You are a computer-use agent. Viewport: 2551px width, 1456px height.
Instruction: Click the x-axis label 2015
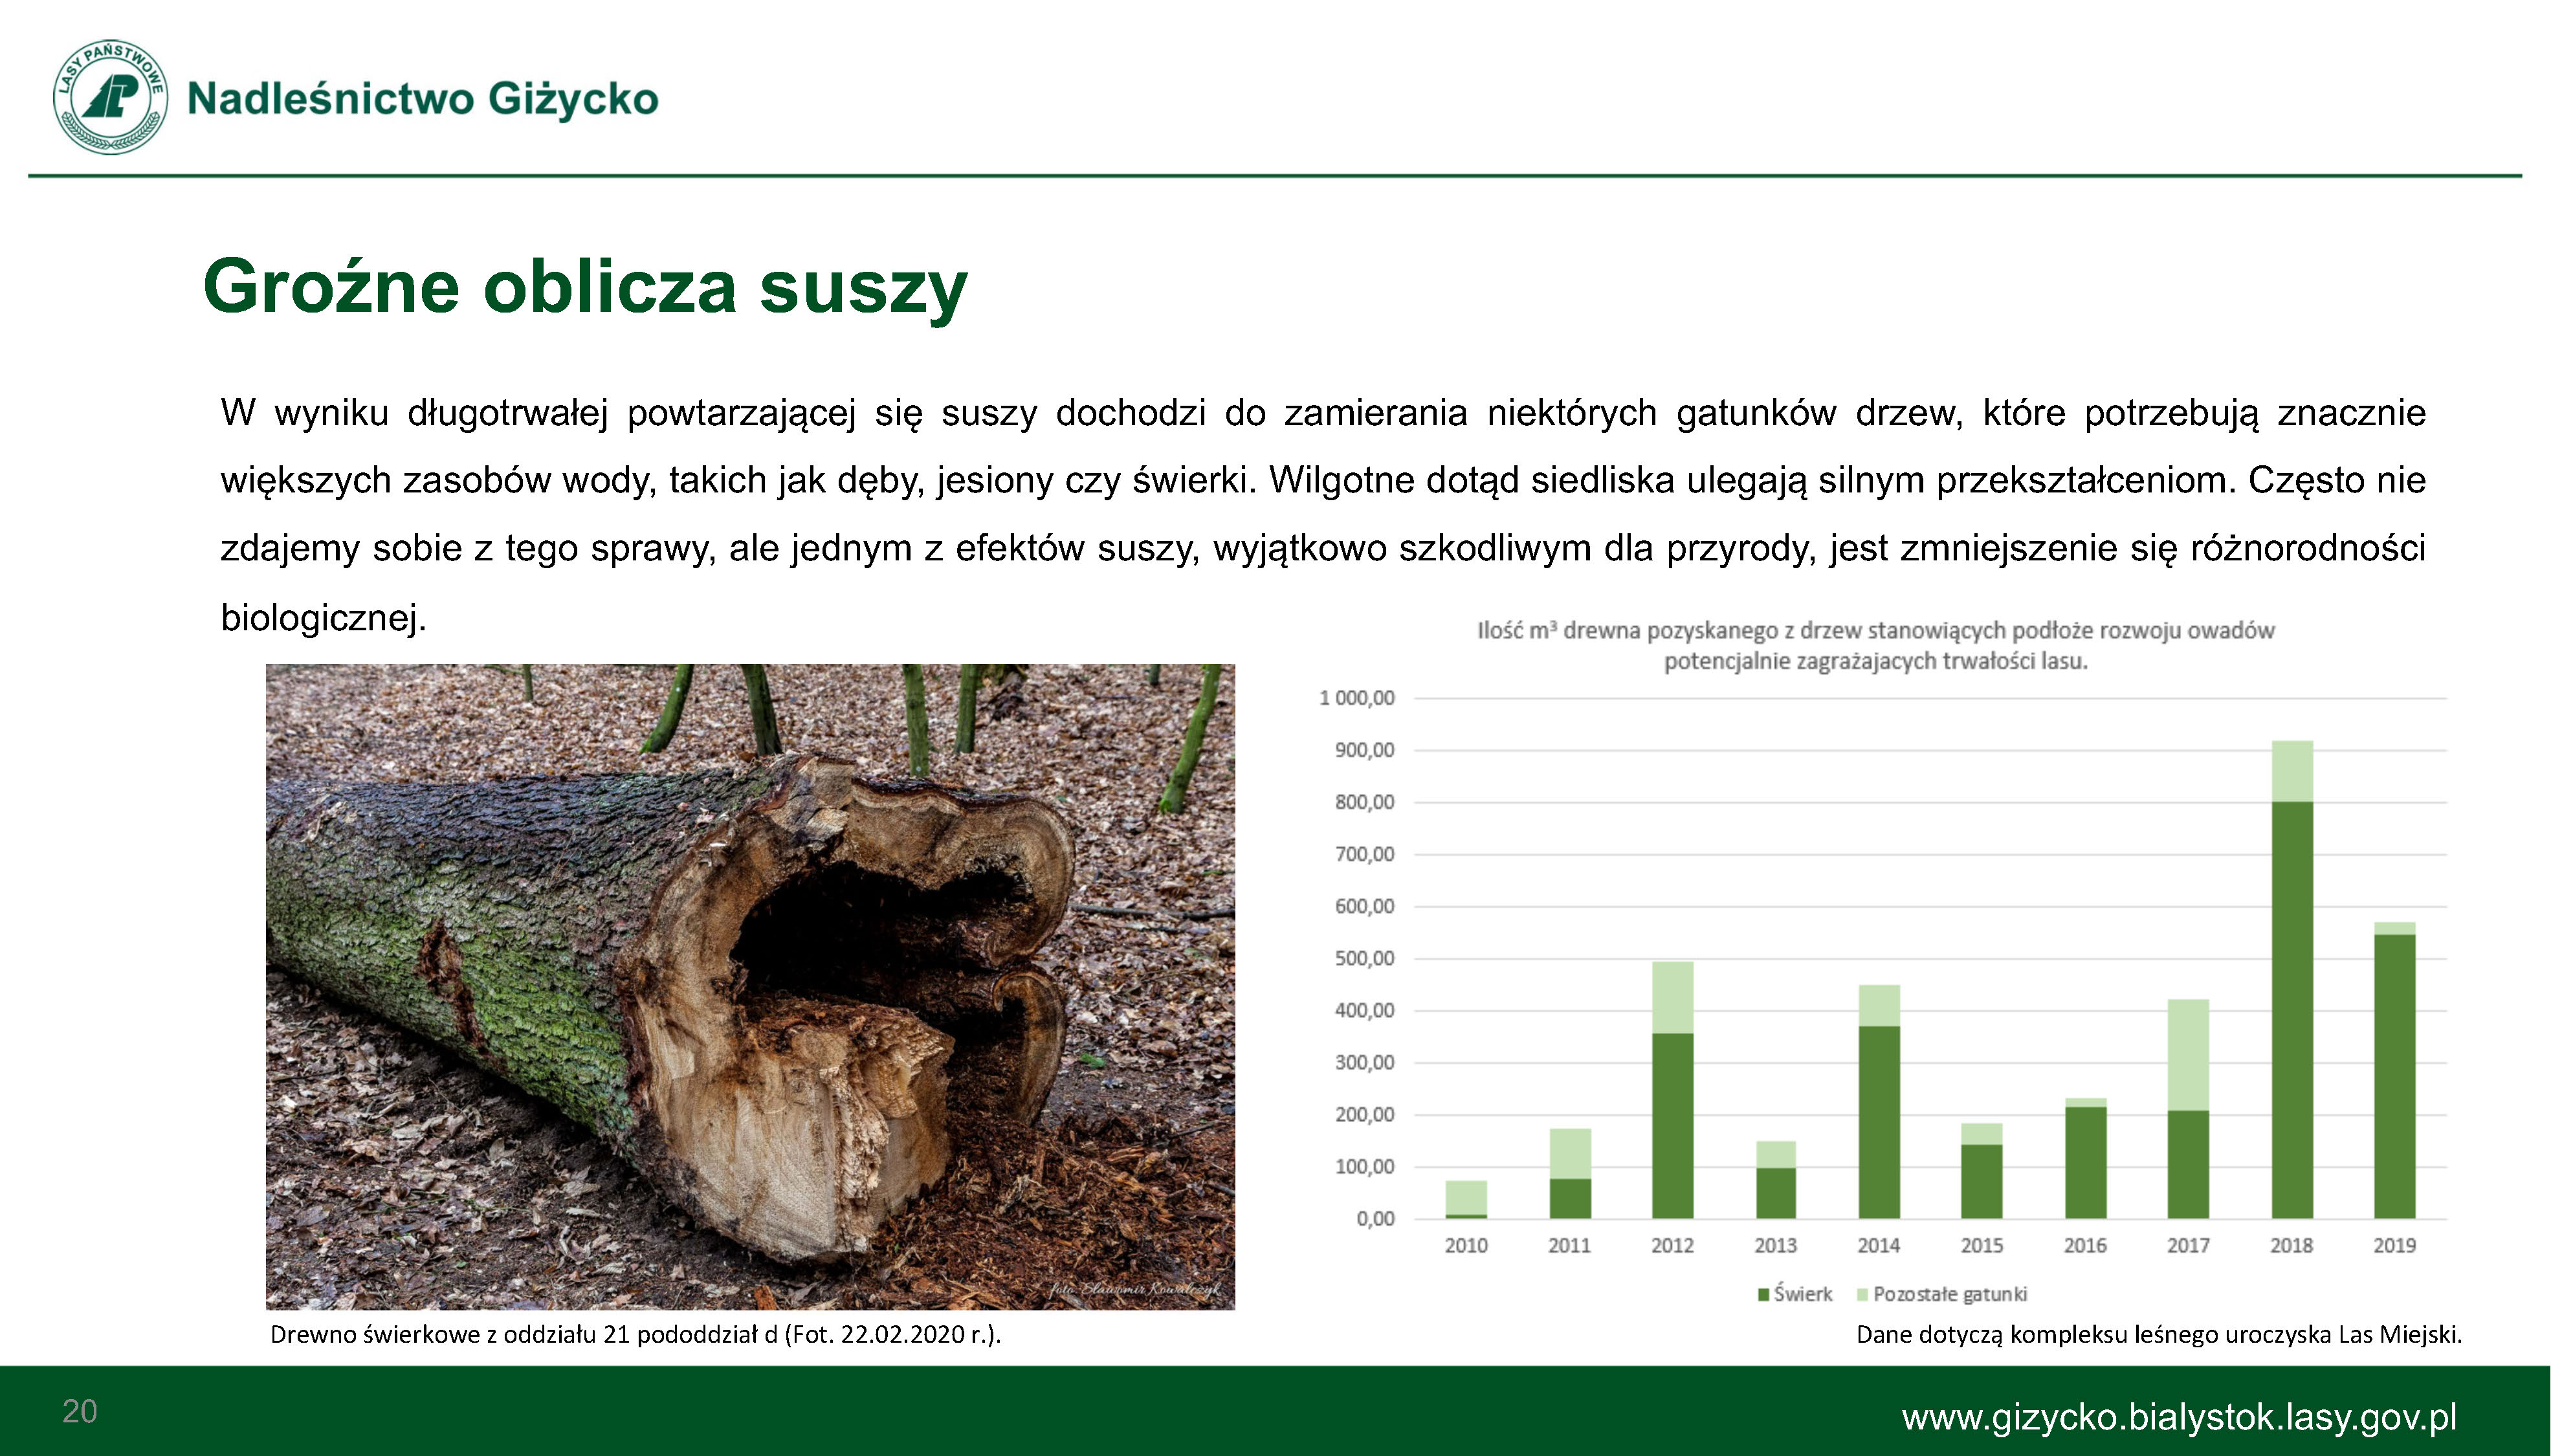[x=1982, y=1246]
